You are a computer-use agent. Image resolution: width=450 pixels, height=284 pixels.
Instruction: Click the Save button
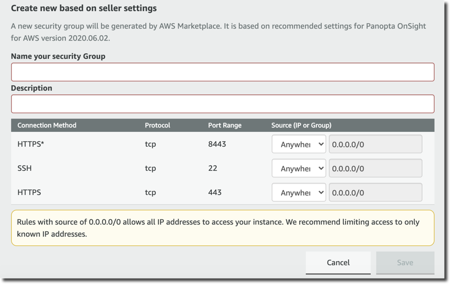(405, 263)
